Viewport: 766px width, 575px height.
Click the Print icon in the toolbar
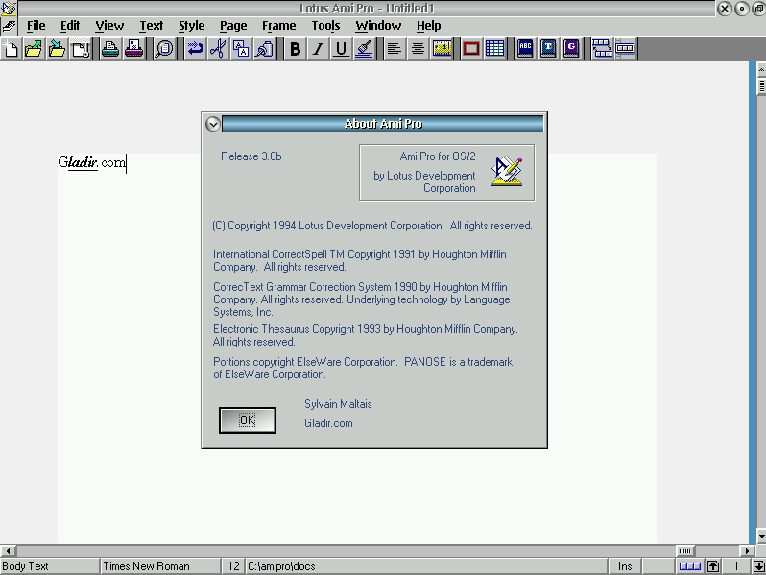pos(110,49)
